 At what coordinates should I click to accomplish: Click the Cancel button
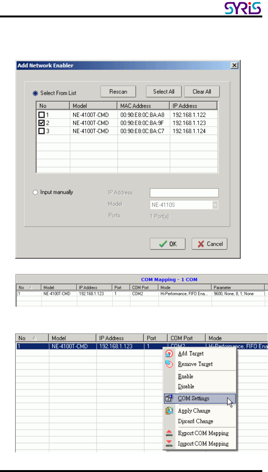tap(209, 244)
